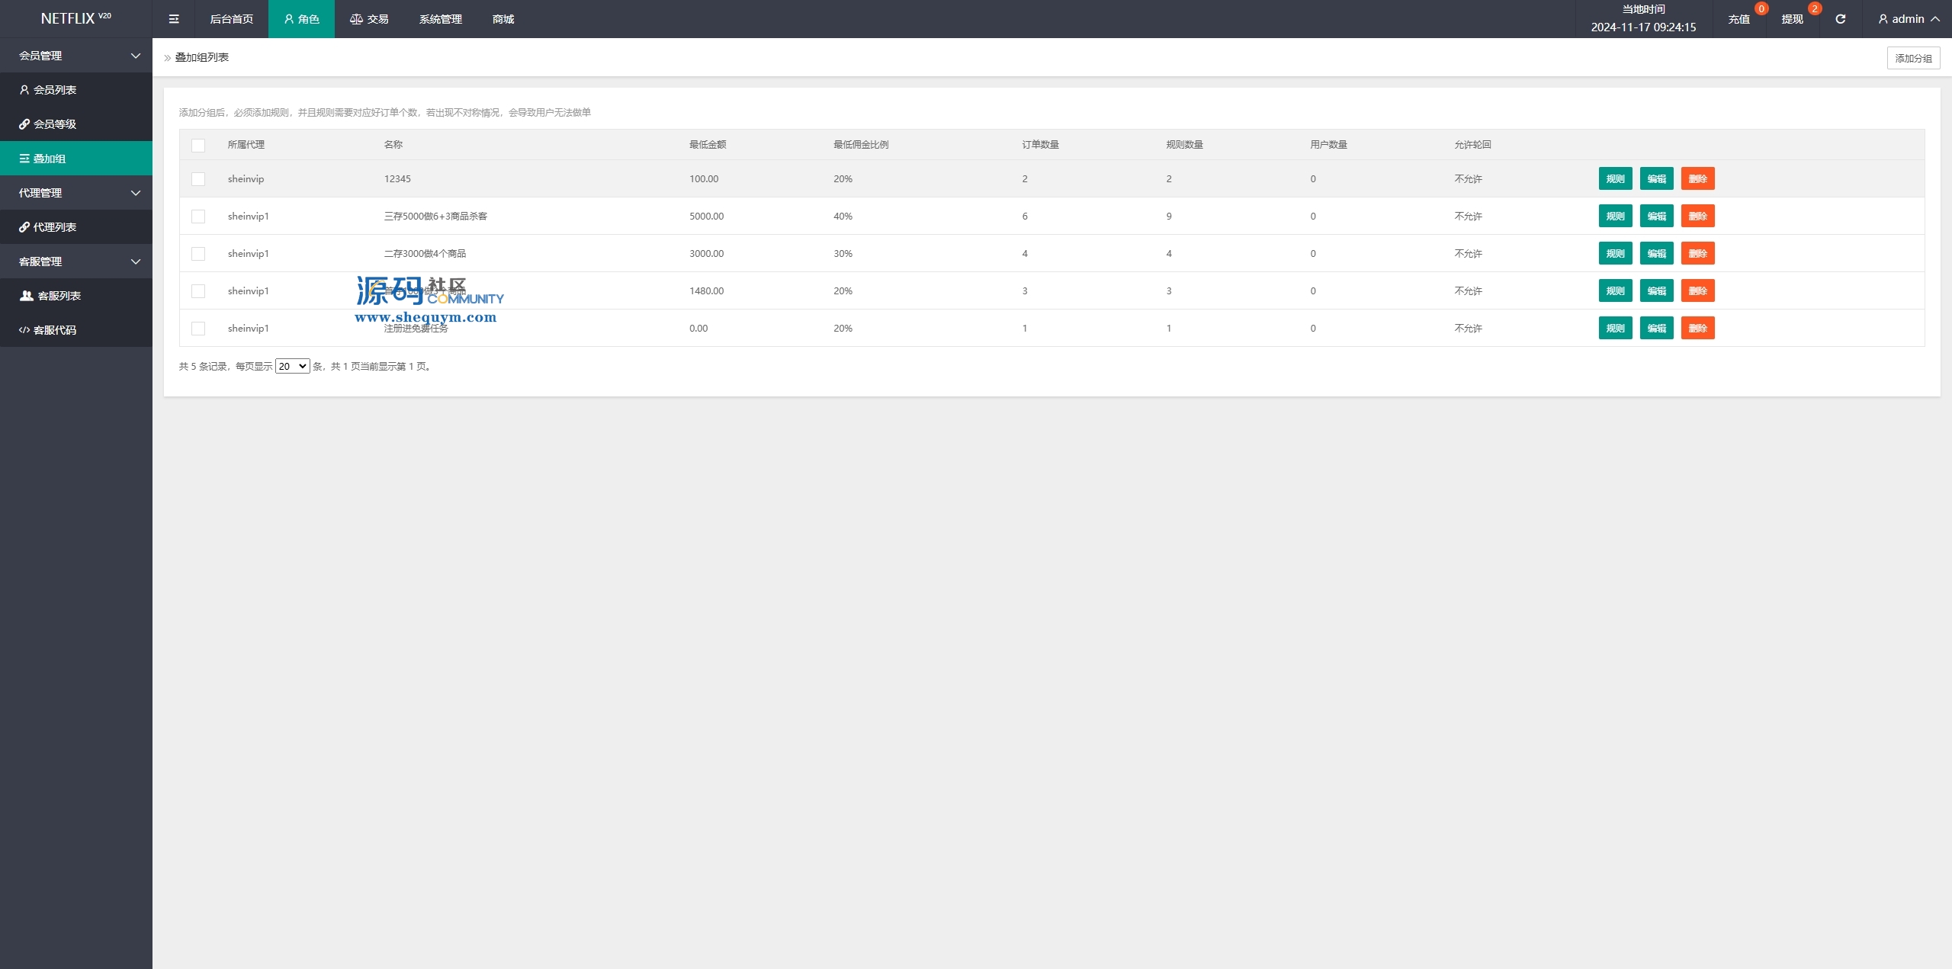Click the 添加分组 button
The width and height of the screenshot is (1952, 969).
pyautogui.click(x=1913, y=58)
